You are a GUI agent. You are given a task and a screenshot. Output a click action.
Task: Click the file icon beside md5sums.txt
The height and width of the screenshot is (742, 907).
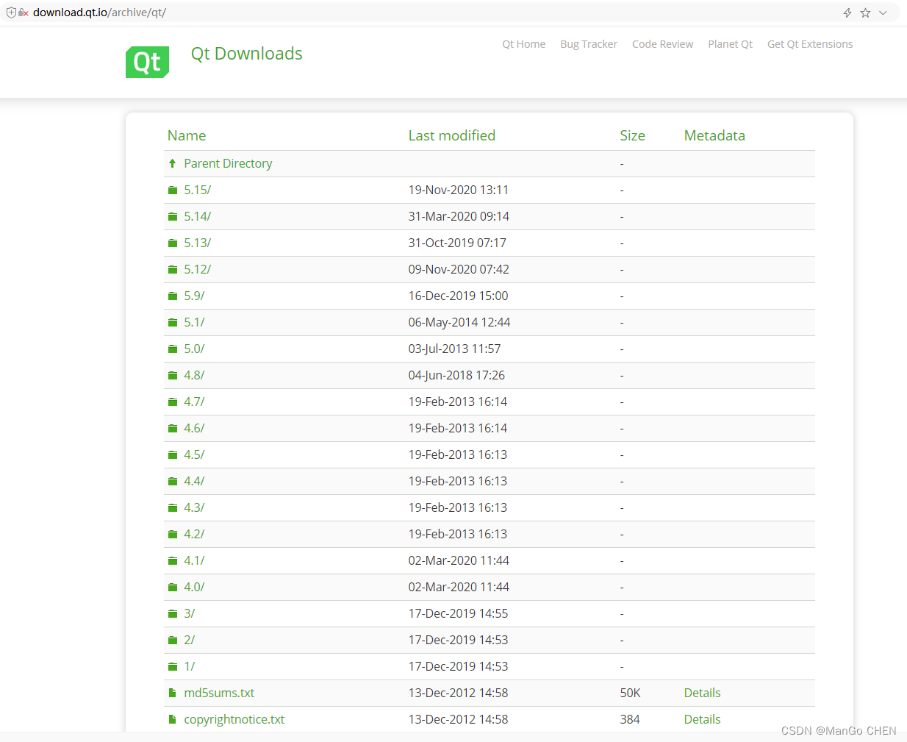(172, 693)
